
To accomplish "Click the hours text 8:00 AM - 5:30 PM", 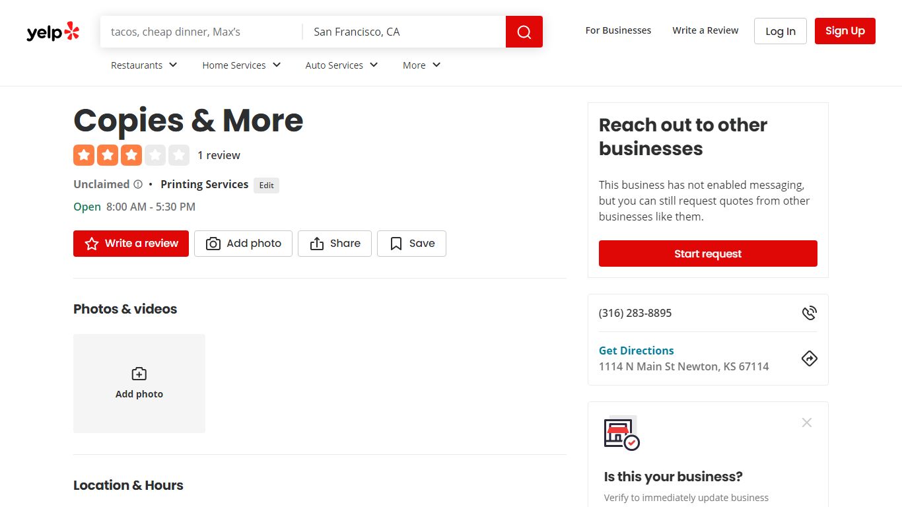I will 151,207.
